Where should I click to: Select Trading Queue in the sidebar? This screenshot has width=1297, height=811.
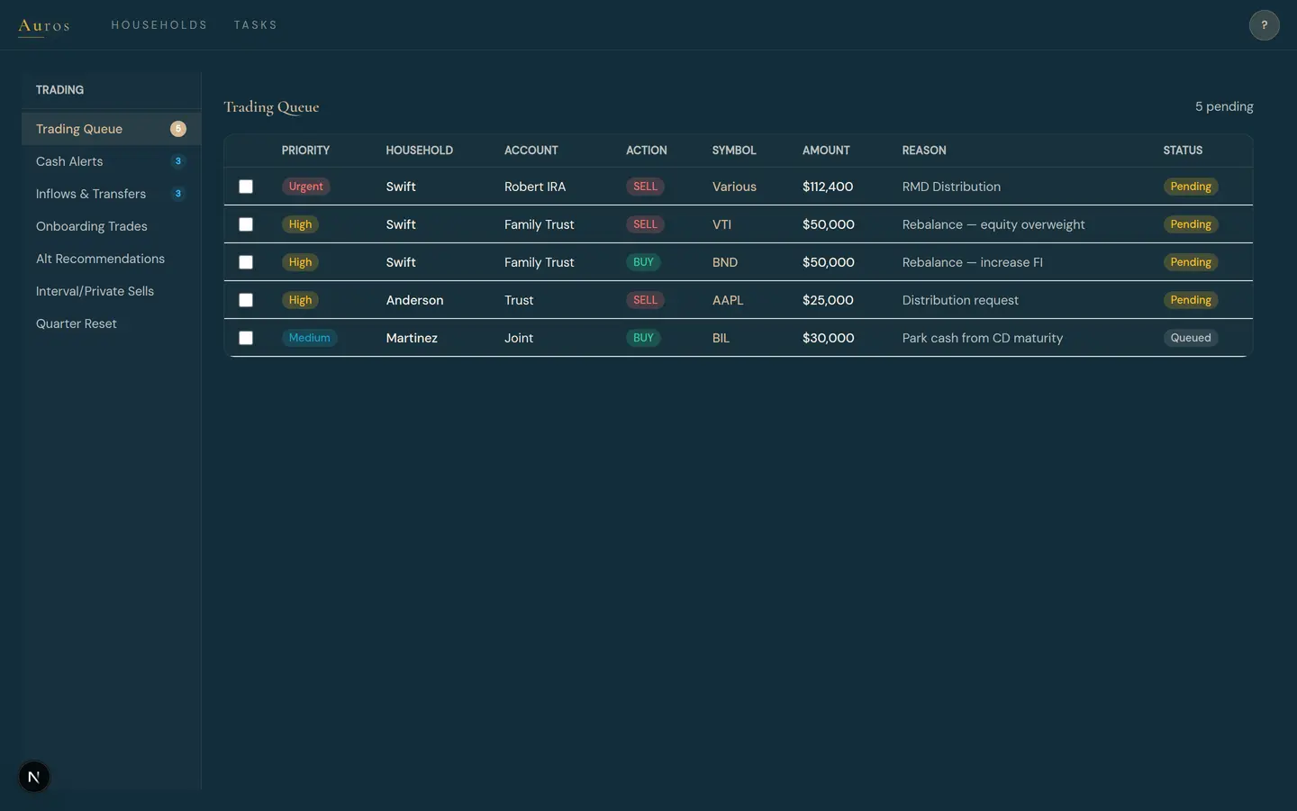click(x=111, y=129)
